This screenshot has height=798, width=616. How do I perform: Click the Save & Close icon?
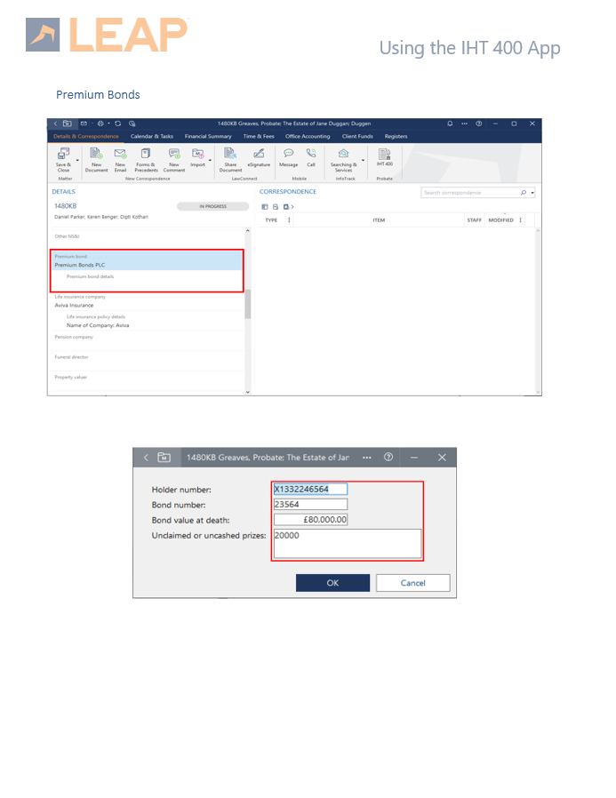63,155
